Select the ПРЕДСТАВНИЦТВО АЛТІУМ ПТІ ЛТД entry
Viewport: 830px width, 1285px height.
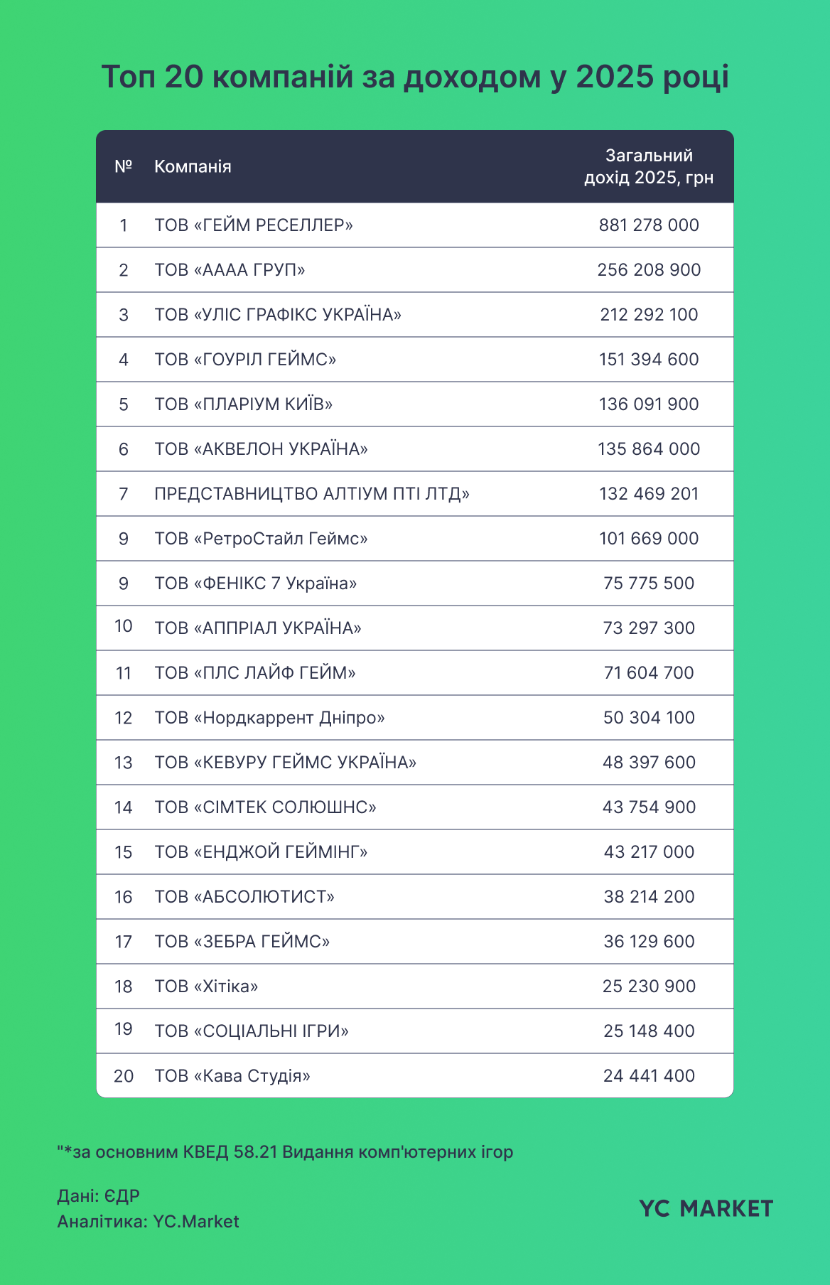click(x=312, y=494)
